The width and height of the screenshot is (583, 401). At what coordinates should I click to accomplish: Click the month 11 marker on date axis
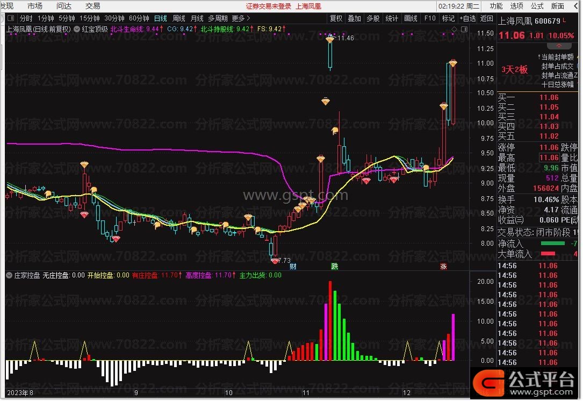(x=306, y=393)
